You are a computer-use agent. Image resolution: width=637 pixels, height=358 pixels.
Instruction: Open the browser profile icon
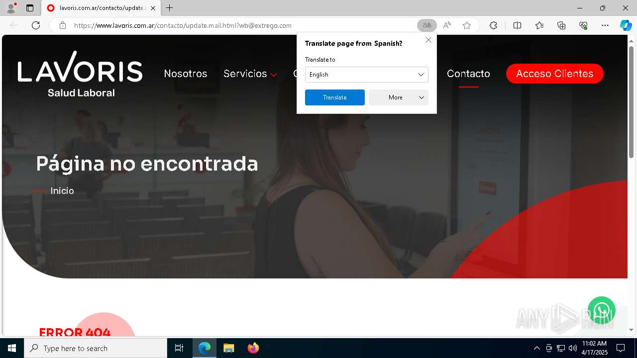[10, 8]
